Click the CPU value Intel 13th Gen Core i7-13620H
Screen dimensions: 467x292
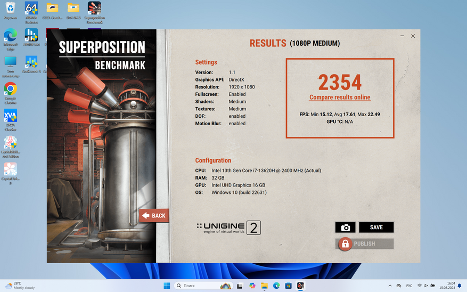(266, 171)
